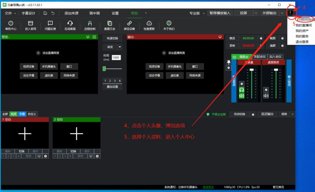Click the monitor icon under scene 2 空白
The width and height of the screenshot is (315, 192).
coord(91,156)
